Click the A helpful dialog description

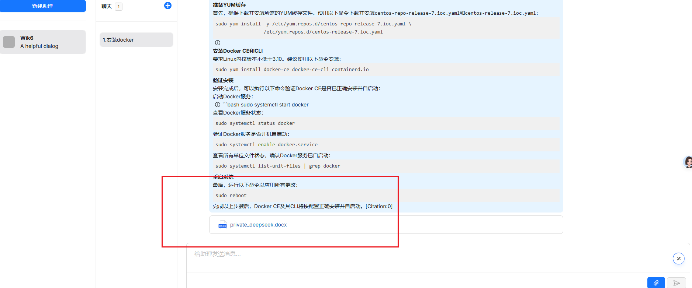click(39, 46)
